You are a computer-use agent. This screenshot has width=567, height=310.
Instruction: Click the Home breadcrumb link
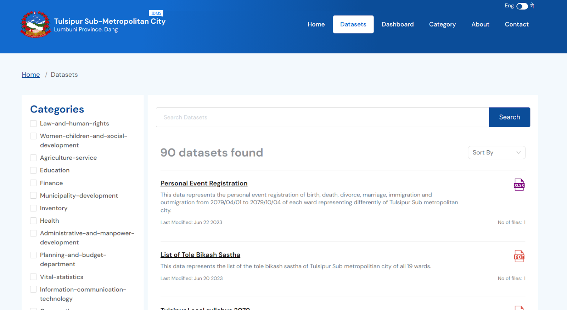point(31,75)
